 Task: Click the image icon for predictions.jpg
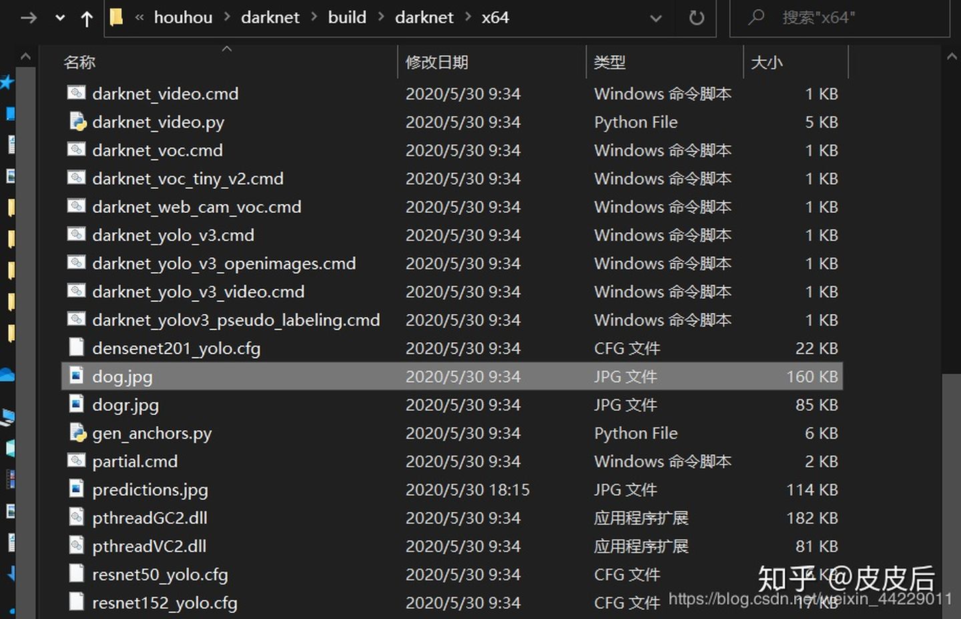click(x=77, y=490)
